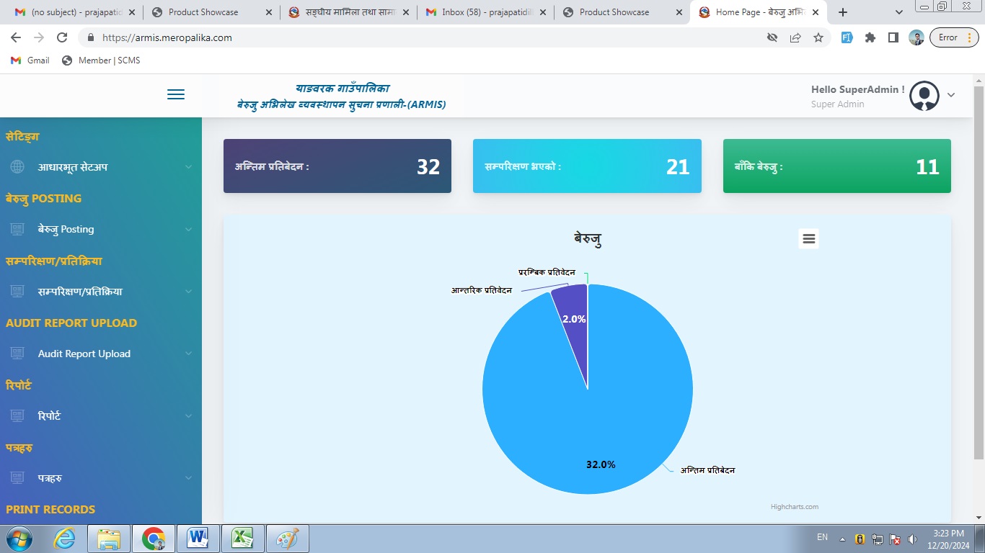
Task: Click the SuperAdmin profile avatar icon
Action: click(924, 96)
